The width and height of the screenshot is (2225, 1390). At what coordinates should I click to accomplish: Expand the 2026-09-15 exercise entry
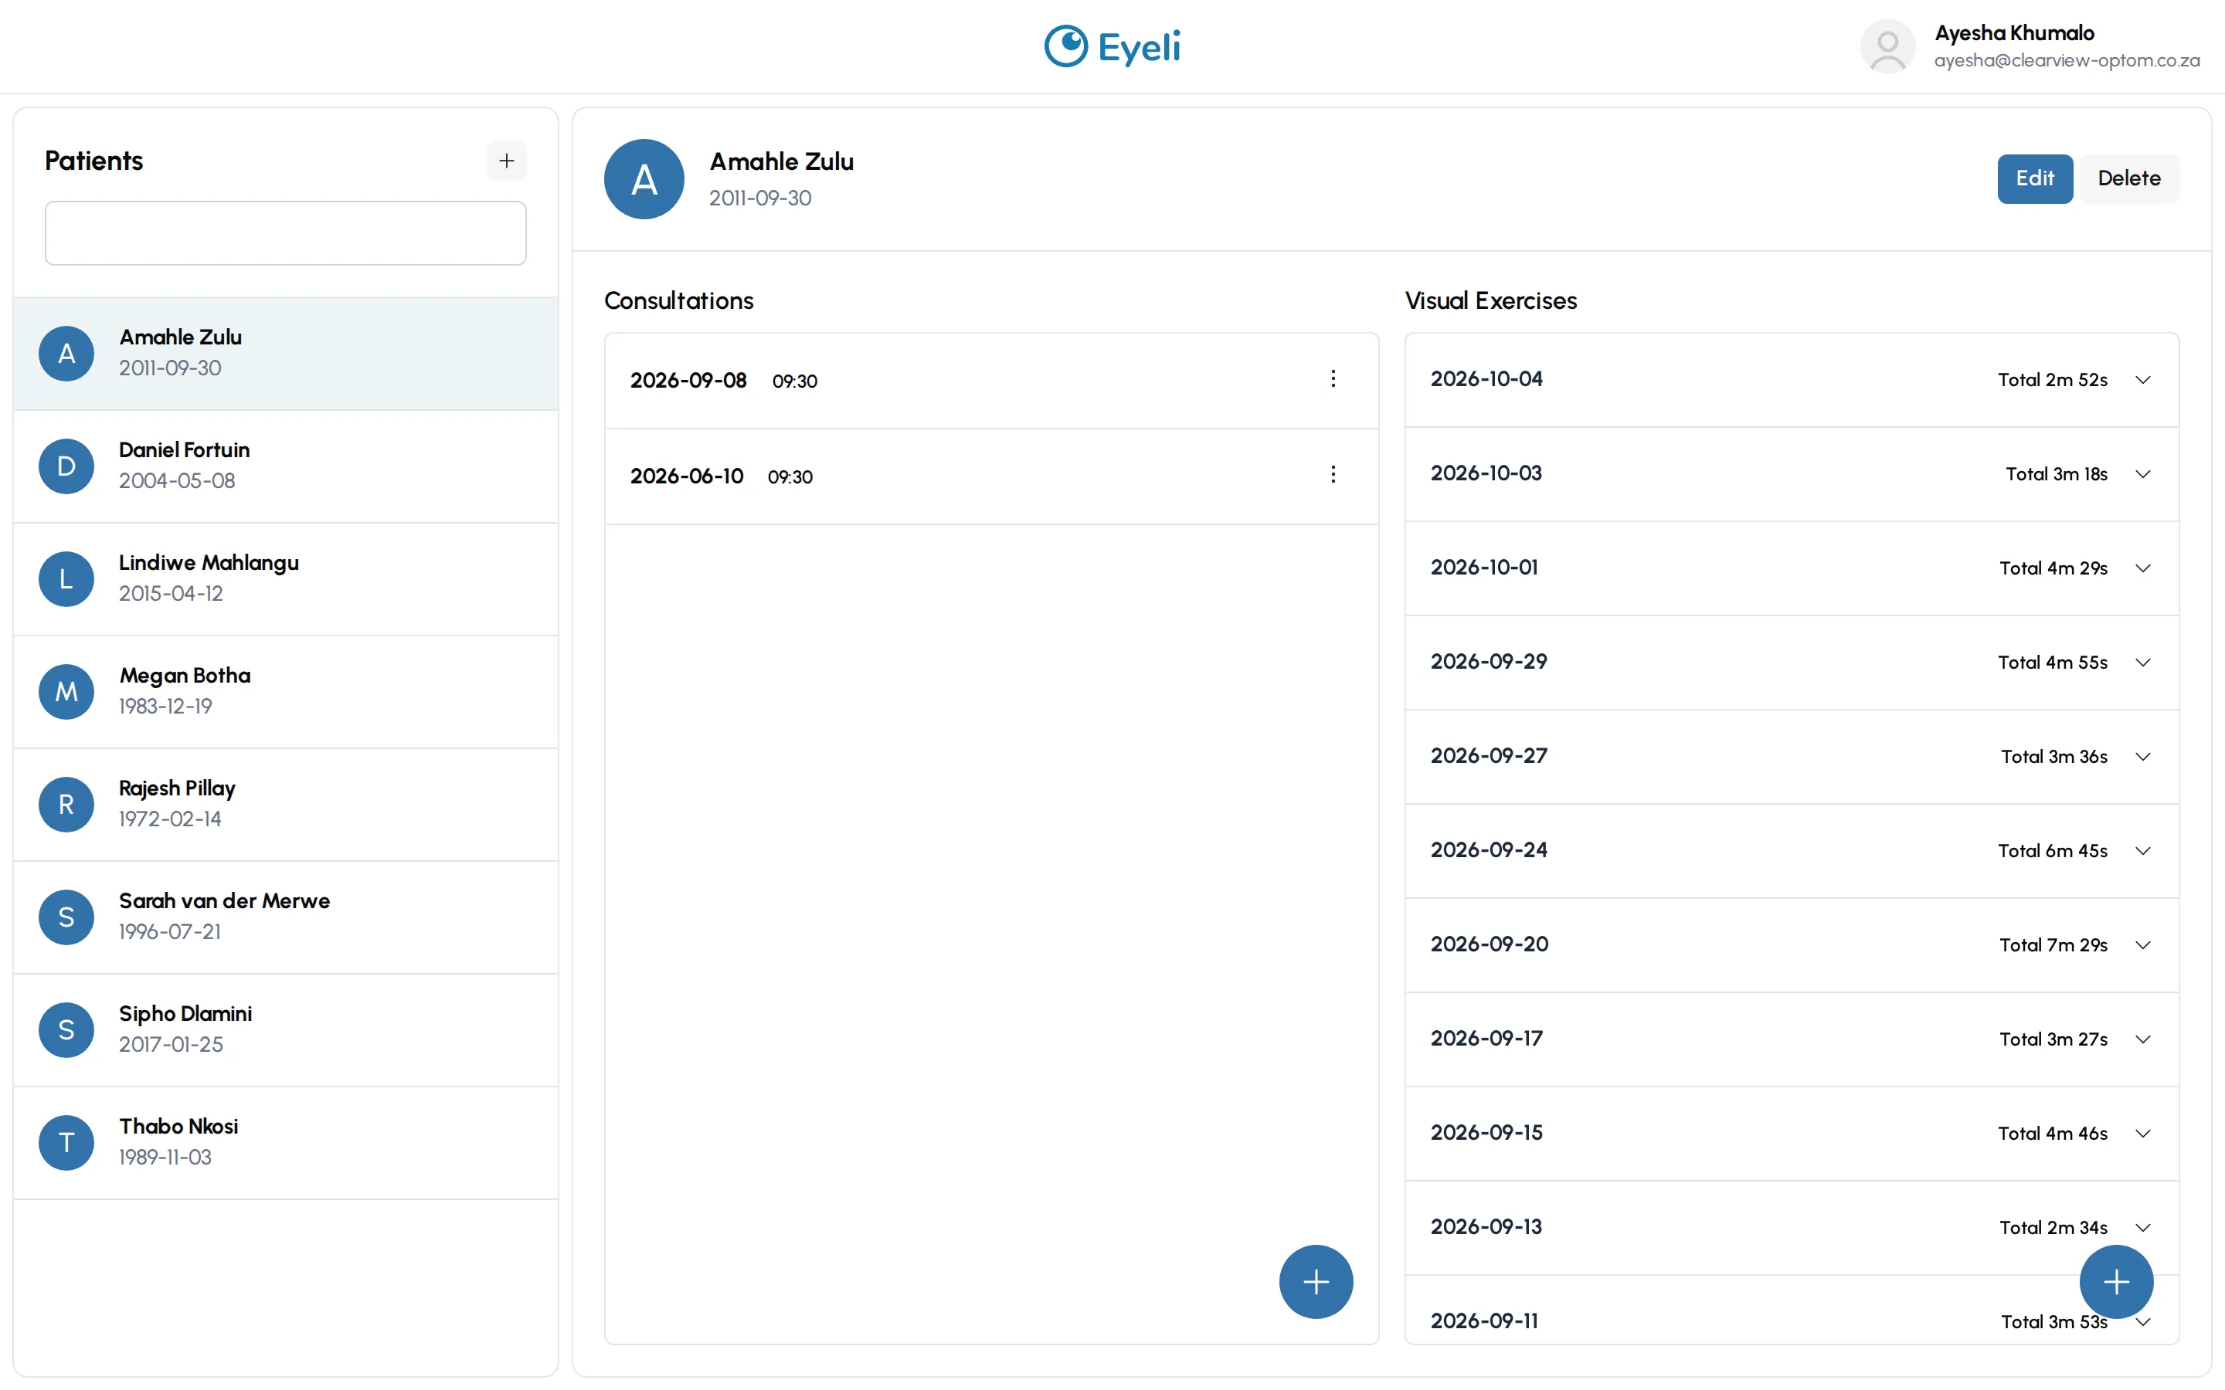2143,1134
